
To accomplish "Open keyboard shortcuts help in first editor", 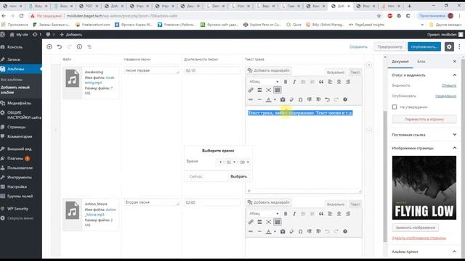I will point(345,99).
